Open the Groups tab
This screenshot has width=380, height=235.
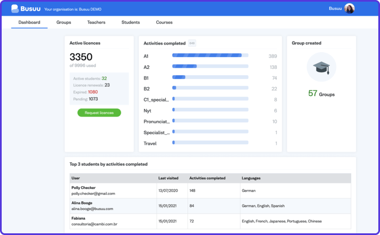point(64,22)
